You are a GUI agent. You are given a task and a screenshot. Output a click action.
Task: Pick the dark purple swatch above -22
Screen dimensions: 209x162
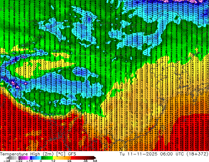pos(19,158)
